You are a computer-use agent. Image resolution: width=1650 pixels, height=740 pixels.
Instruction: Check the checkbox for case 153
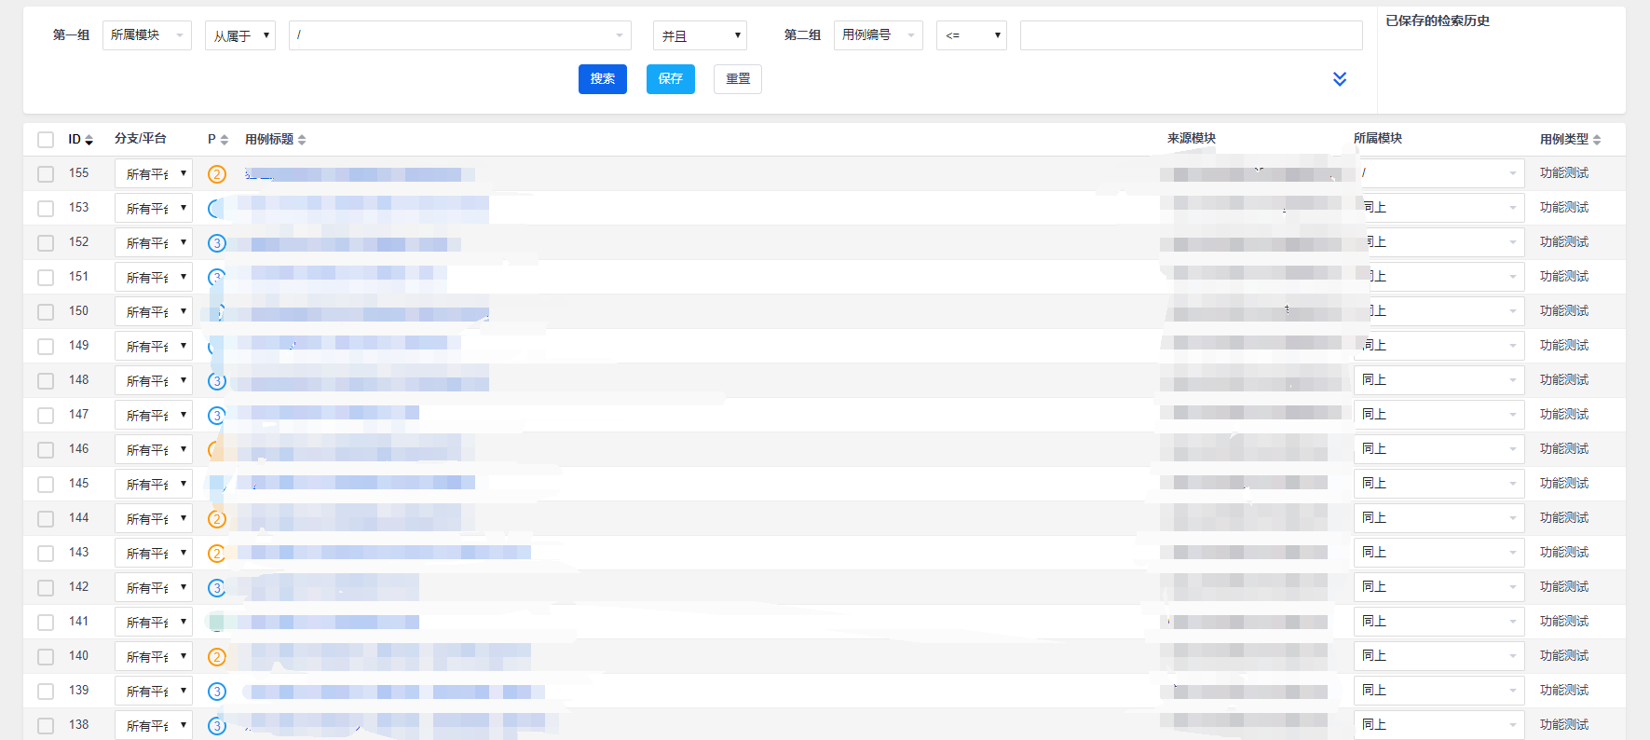point(46,209)
